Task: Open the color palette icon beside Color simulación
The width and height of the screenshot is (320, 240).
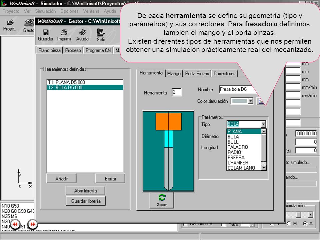Action: tap(261, 101)
